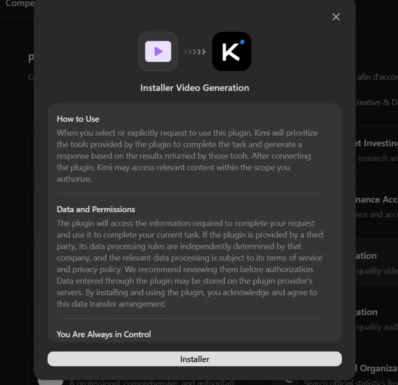Image resolution: width=398 pixels, height=385 pixels.
Task: Click the Kimi K logo icon
Action: (x=231, y=51)
